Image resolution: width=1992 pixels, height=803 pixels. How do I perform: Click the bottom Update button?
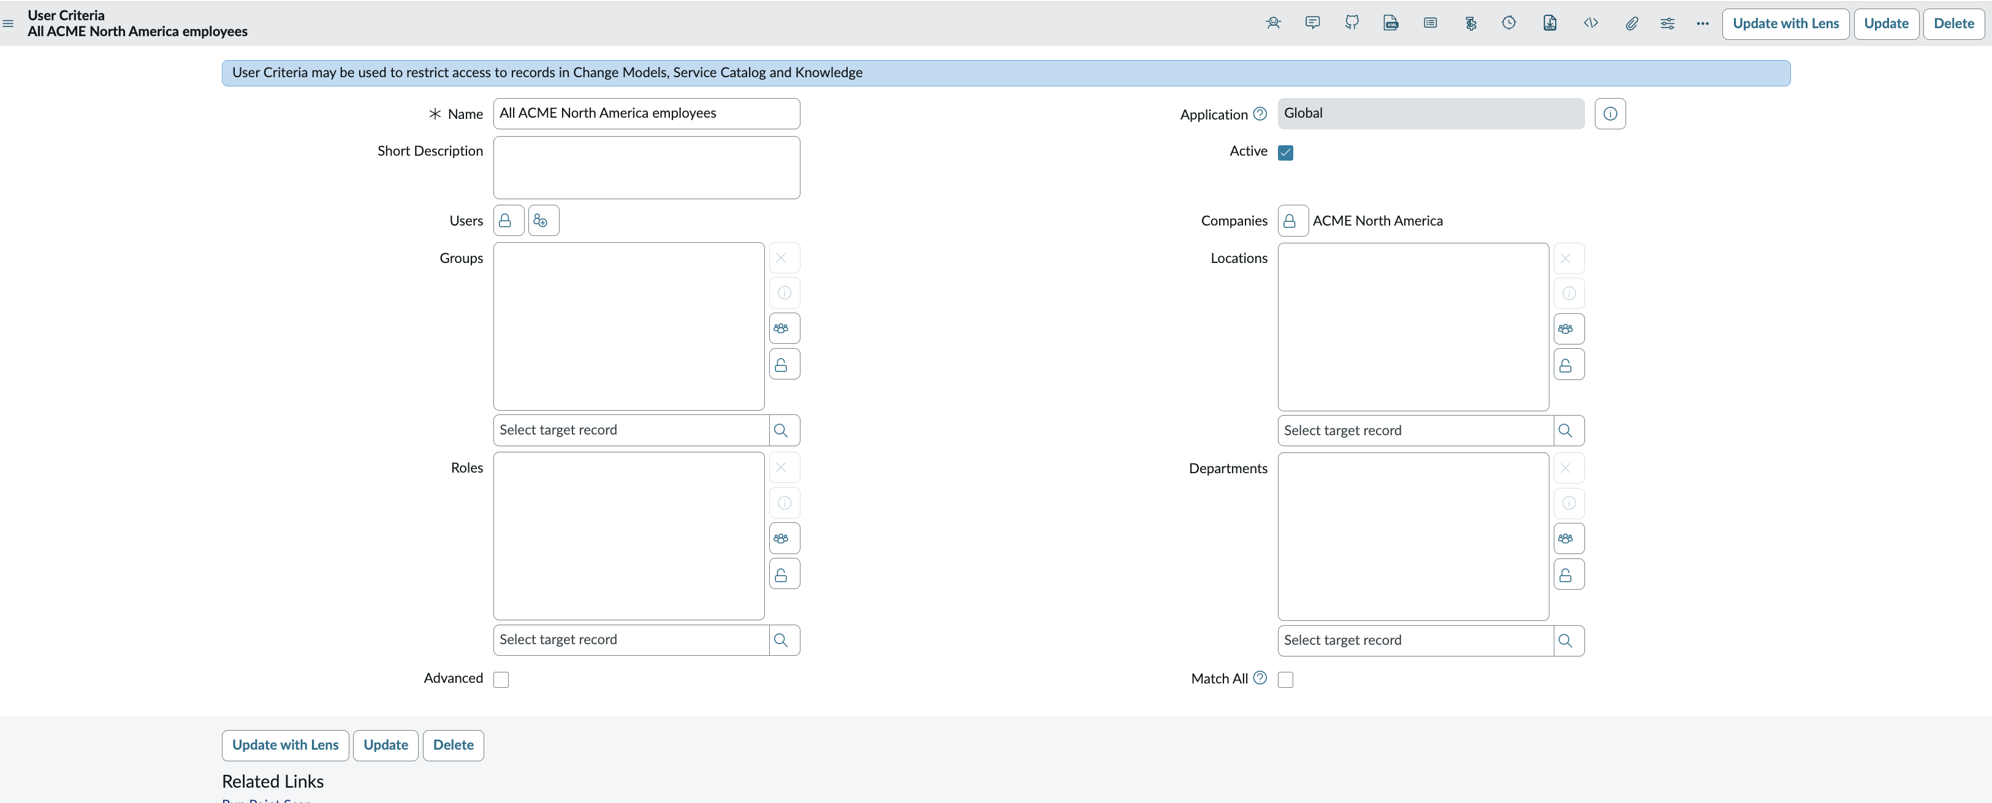pos(385,745)
